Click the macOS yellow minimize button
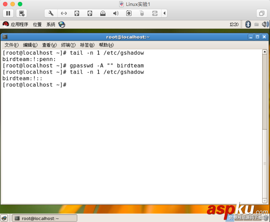The height and width of the screenshot is (222, 270). [13, 4]
